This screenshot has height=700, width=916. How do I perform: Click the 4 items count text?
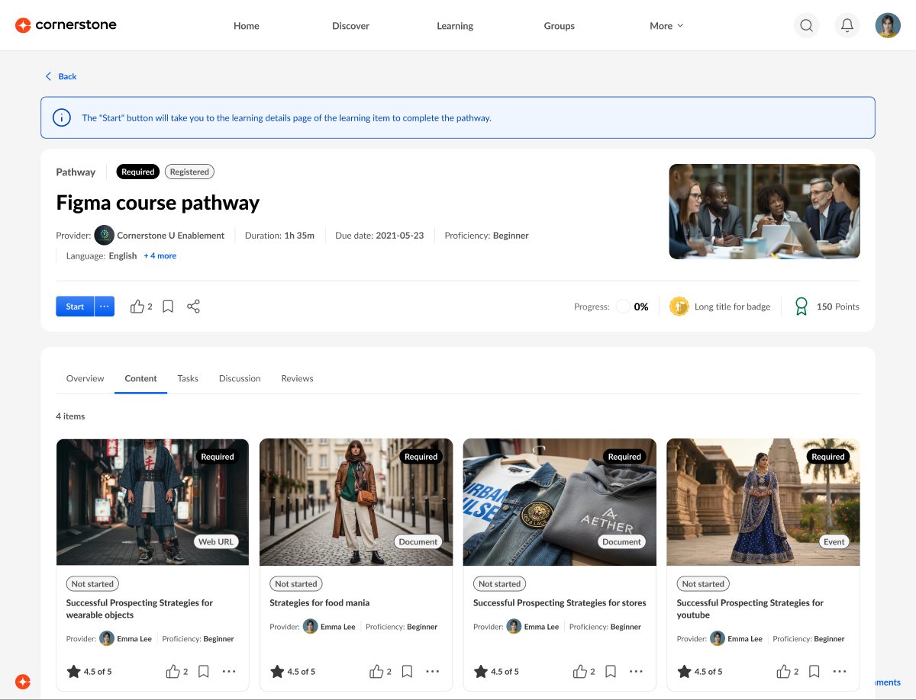pos(70,416)
